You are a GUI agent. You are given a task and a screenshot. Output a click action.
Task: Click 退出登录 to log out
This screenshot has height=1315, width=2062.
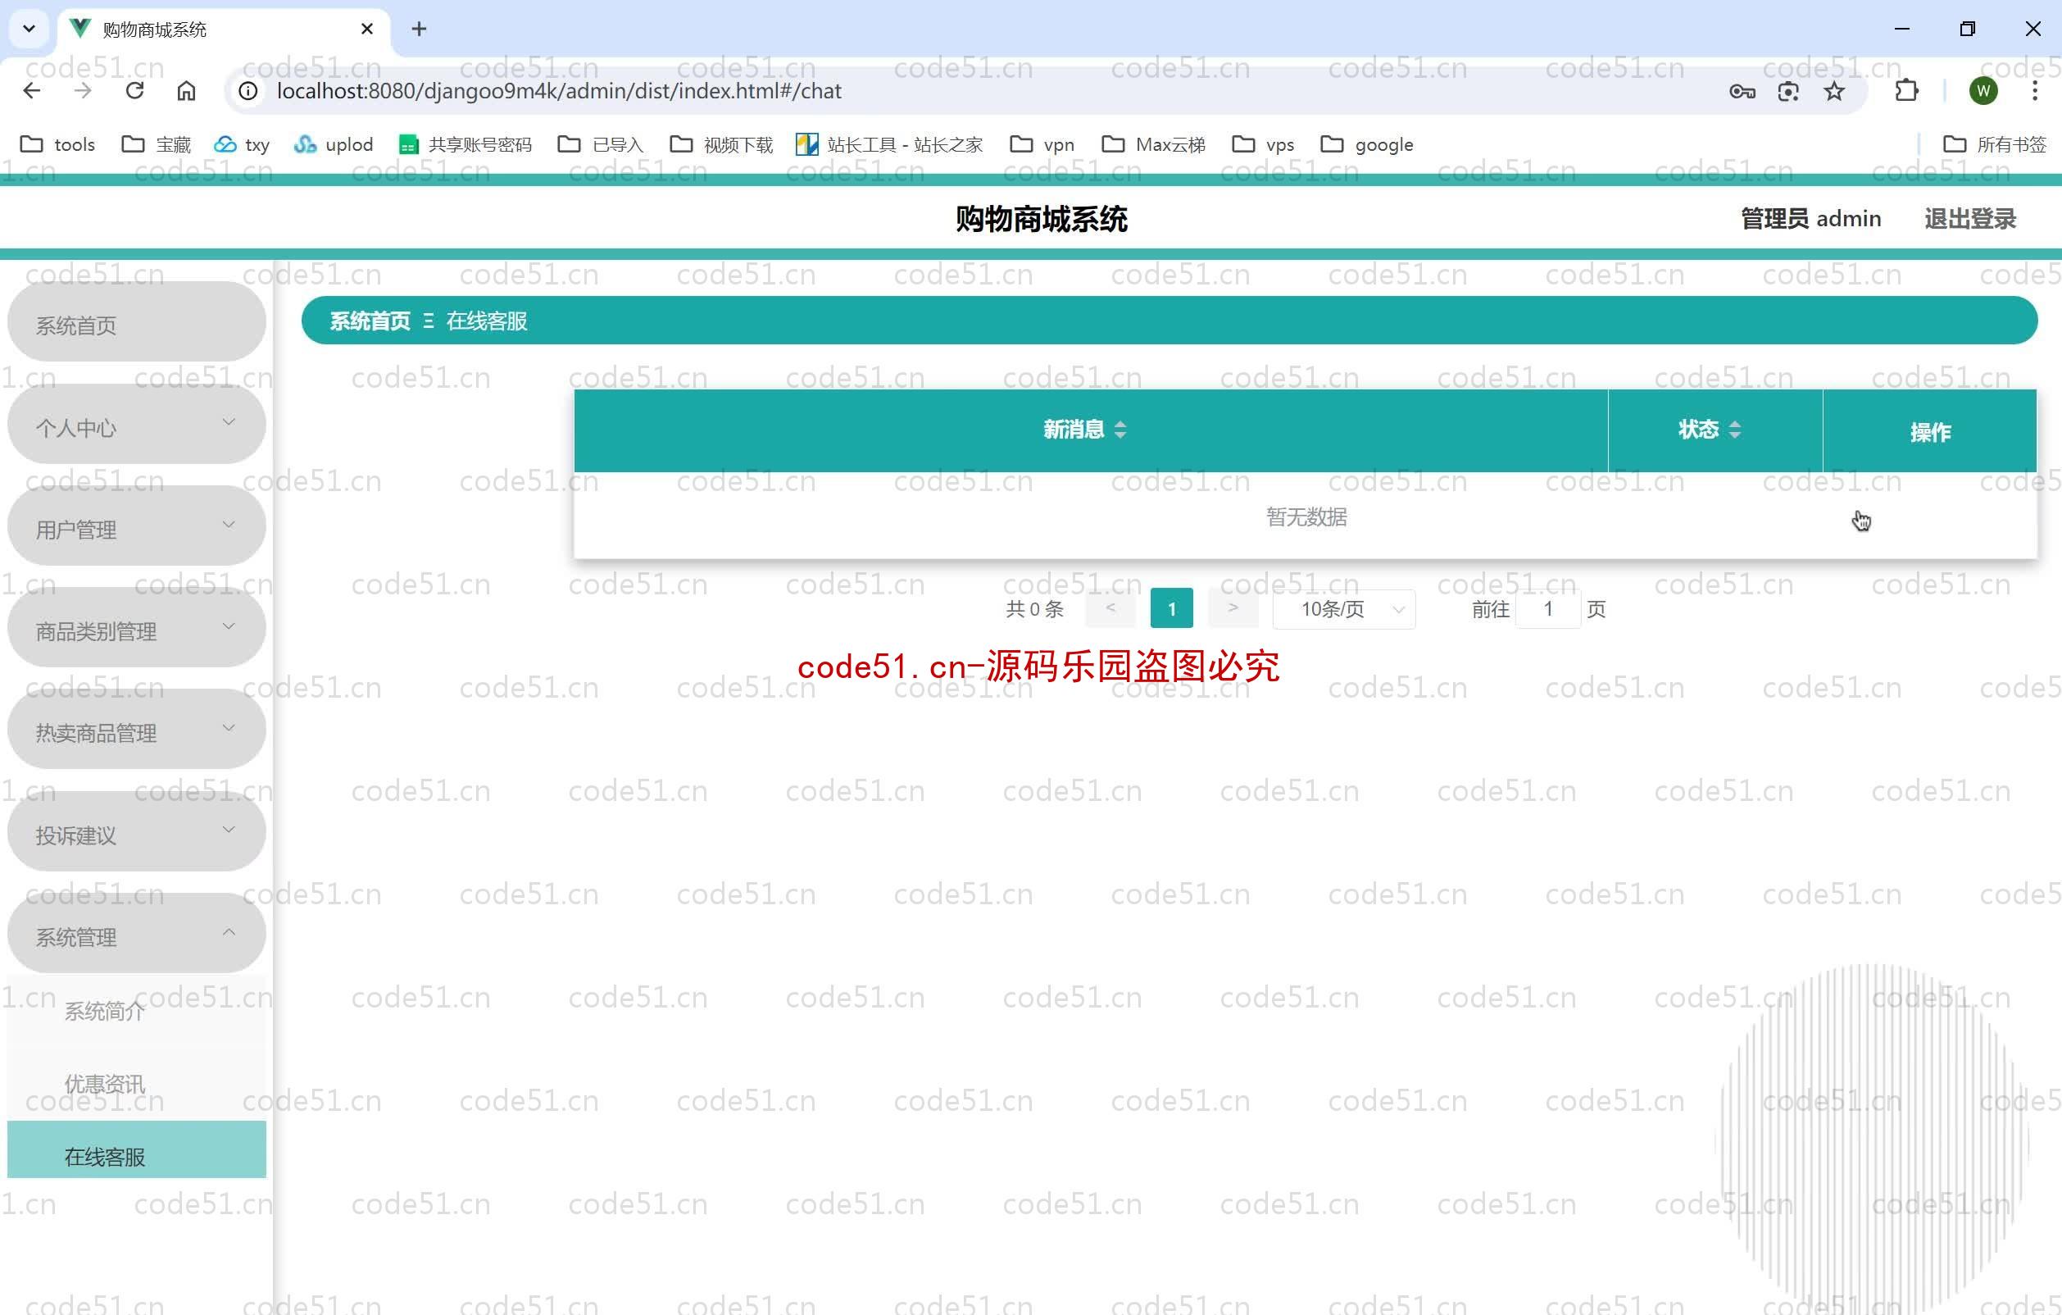[1969, 220]
